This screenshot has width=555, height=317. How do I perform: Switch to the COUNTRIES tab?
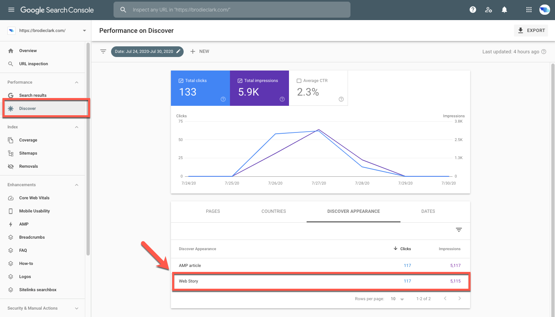273,211
